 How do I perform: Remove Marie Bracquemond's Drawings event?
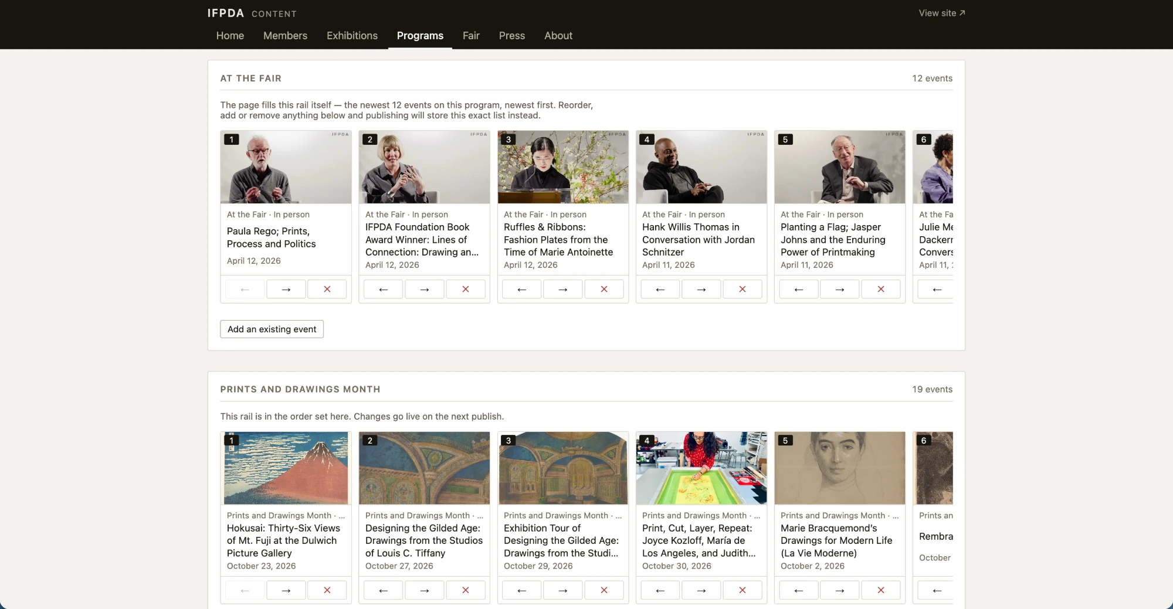click(881, 590)
